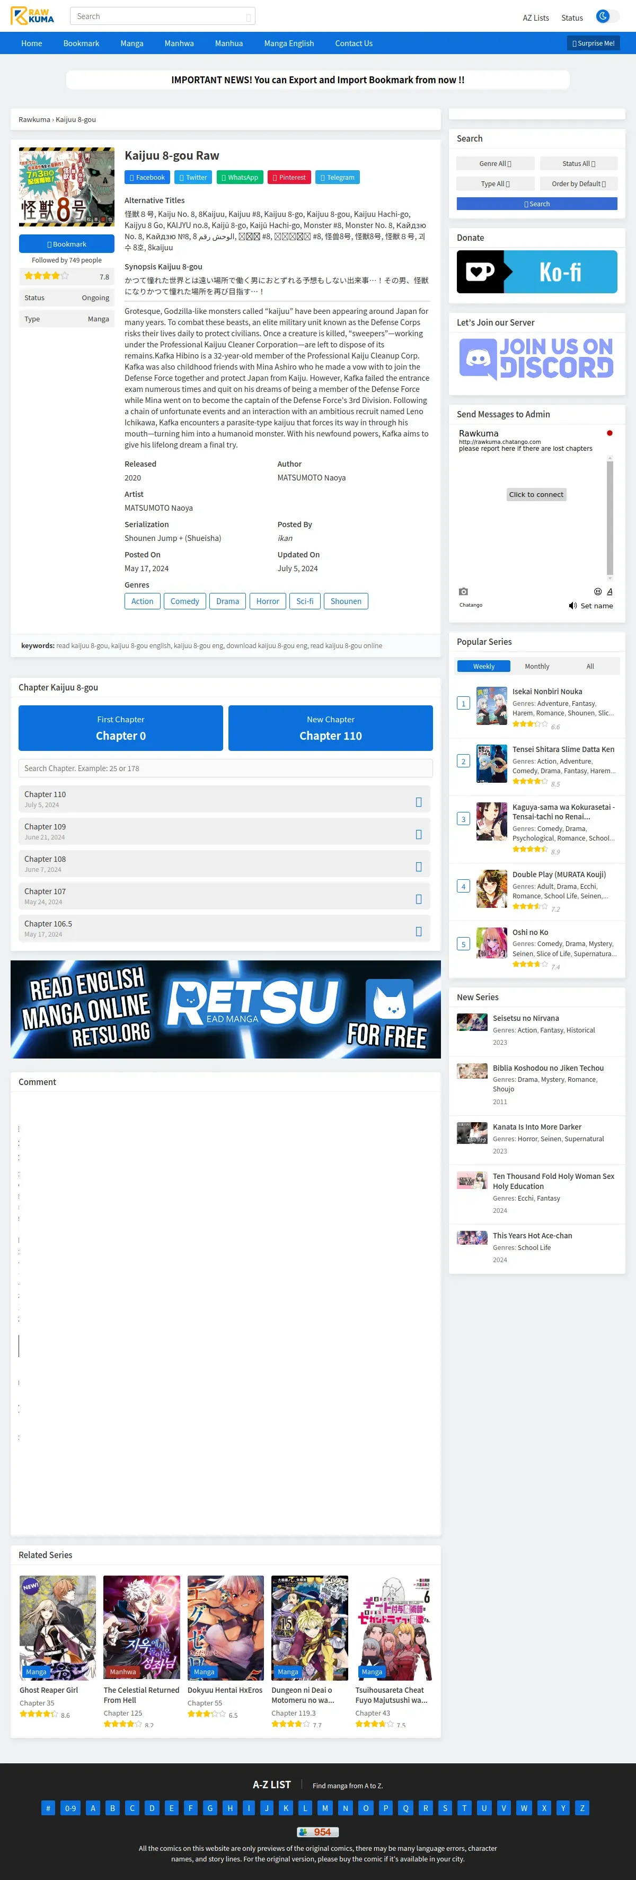The height and width of the screenshot is (1880, 636).
Task: Switch Popular Series to All tab
Action: [590, 666]
